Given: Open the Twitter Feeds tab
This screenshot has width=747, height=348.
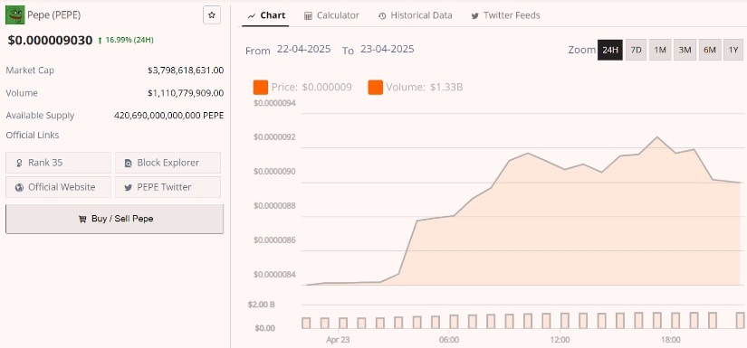Looking at the screenshot, I should [505, 15].
